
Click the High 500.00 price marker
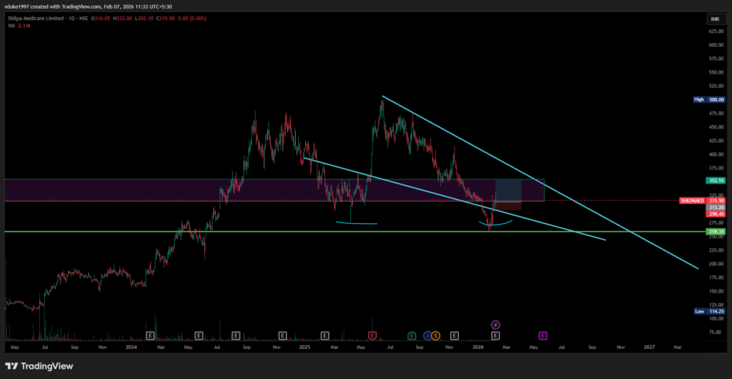point(709,99)
